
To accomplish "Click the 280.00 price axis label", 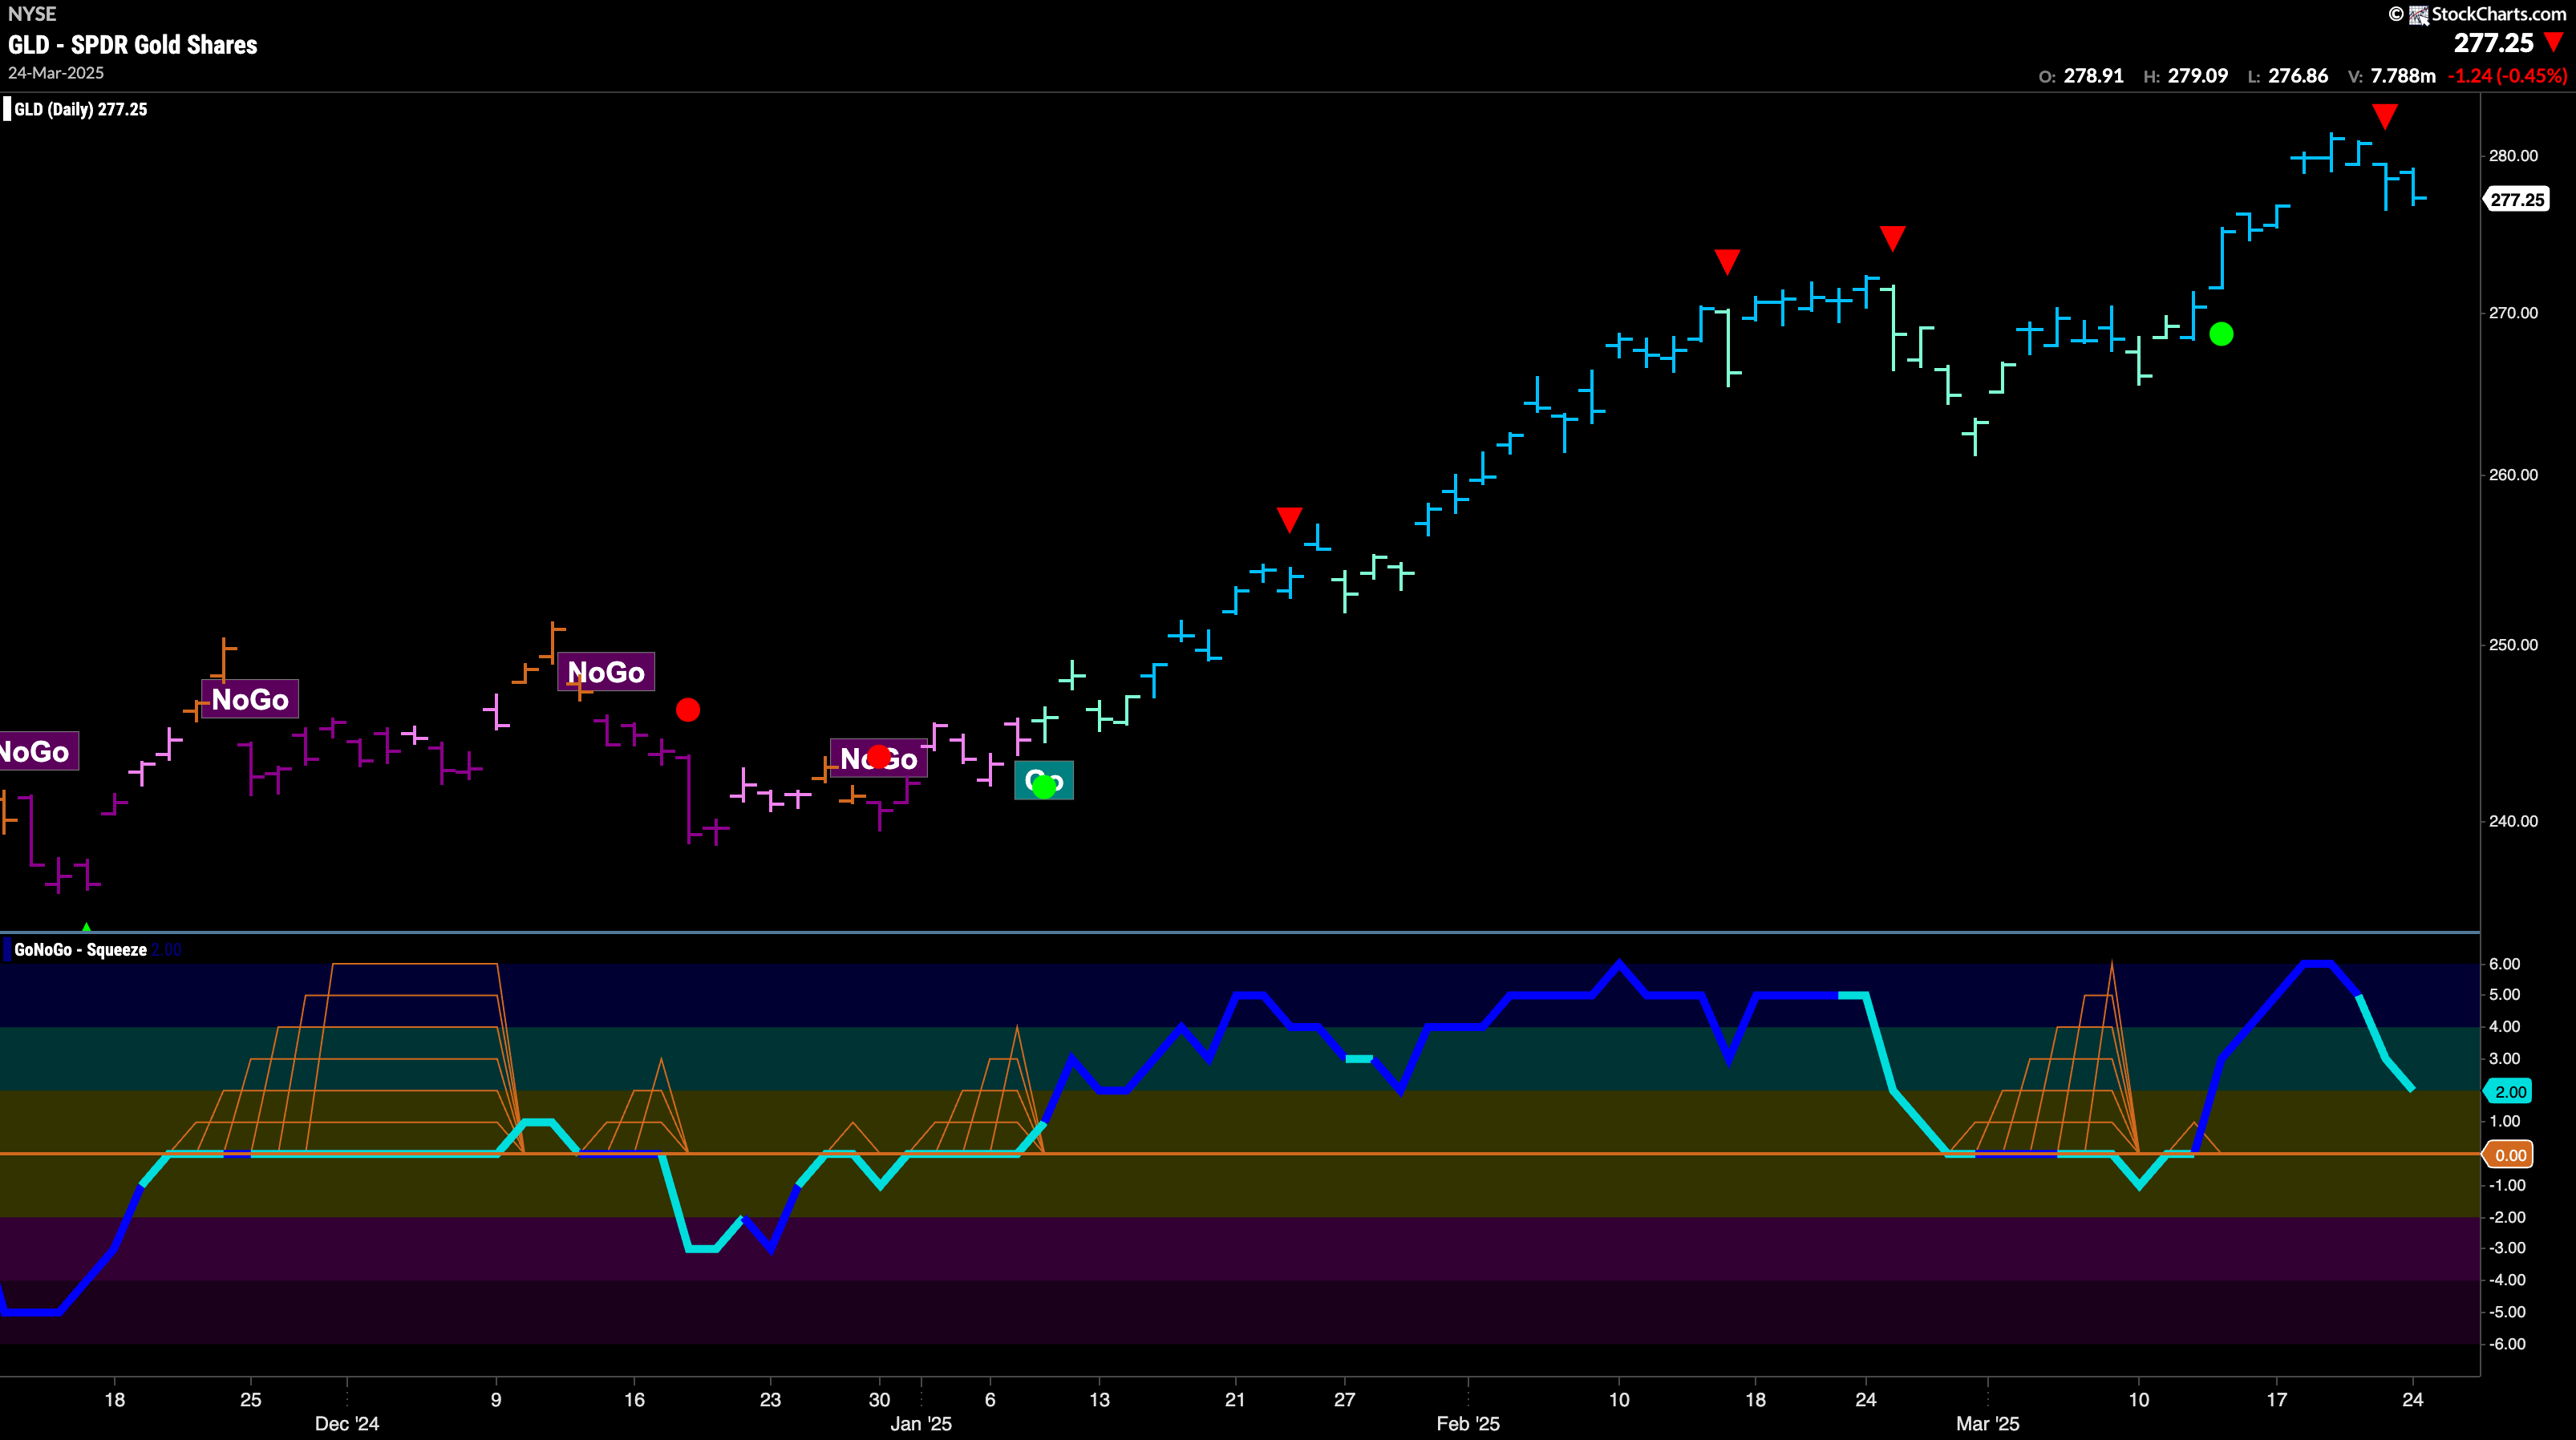I will click(2513, 155).
